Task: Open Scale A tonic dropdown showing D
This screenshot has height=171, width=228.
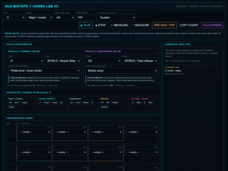Action: 26,61
